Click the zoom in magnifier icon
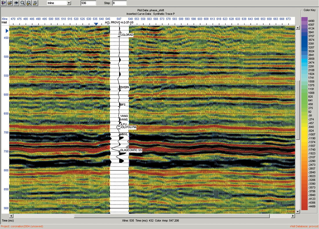Image resolution: width=319 pixels, height=229 pixels. [x=29, y=3]
